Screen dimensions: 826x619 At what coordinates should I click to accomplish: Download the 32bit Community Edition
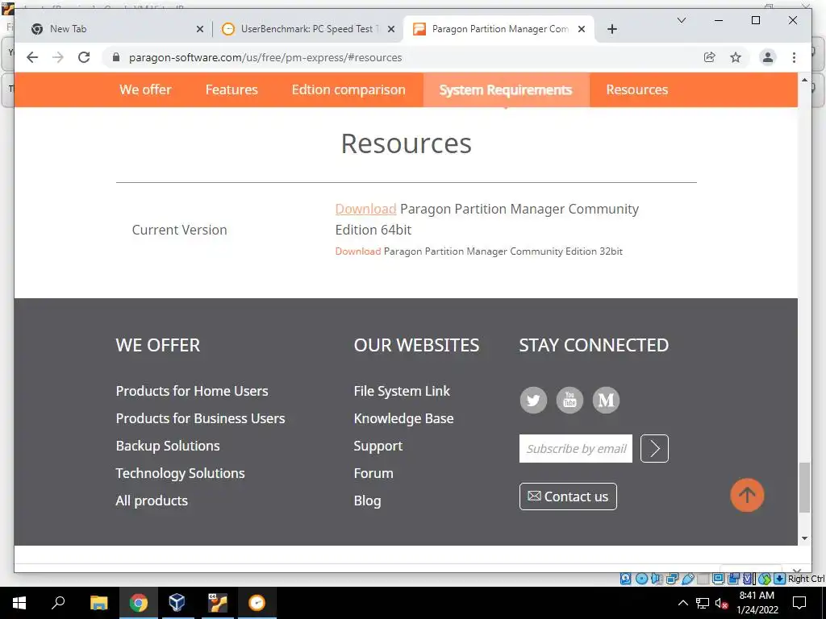[x=357, y=251]
